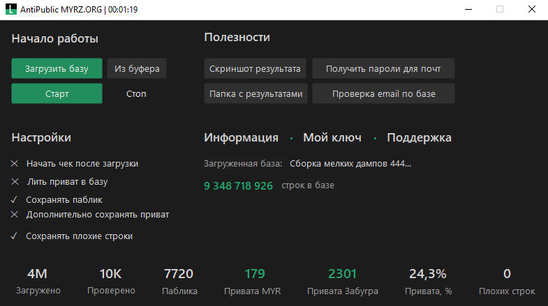Click Проверка email по базе

(383, 93)
